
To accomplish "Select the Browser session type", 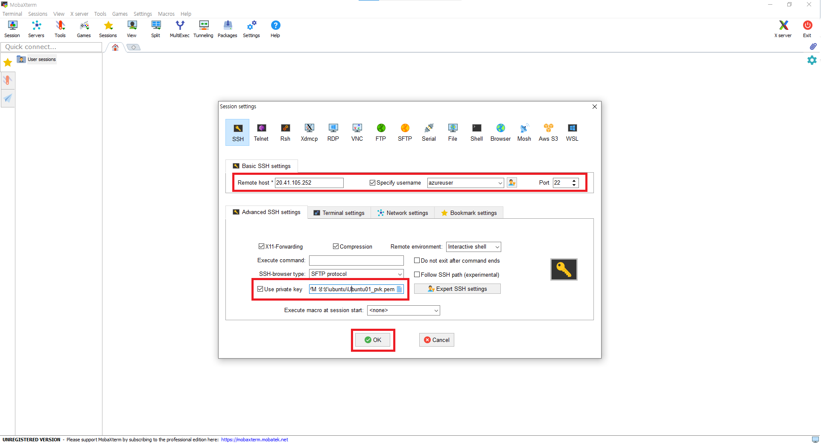I will [x=500, y=133].
